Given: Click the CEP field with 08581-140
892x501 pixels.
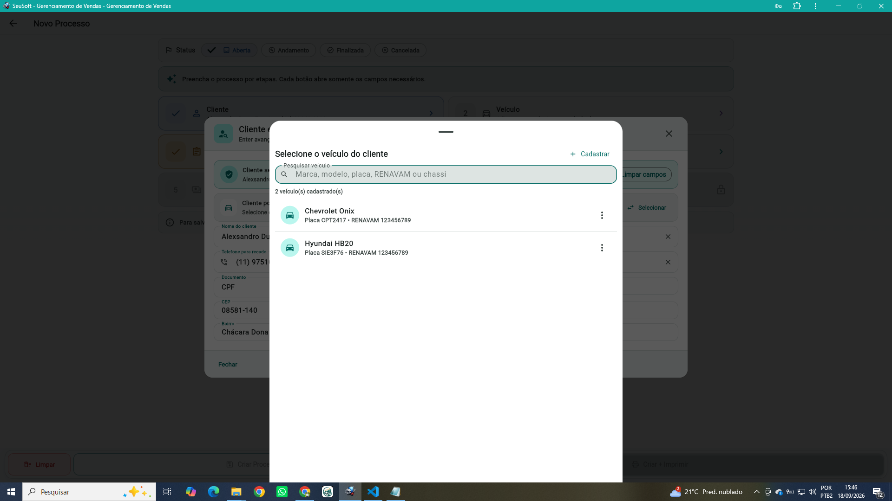Looking at the screenshot, I should point(242,310).
